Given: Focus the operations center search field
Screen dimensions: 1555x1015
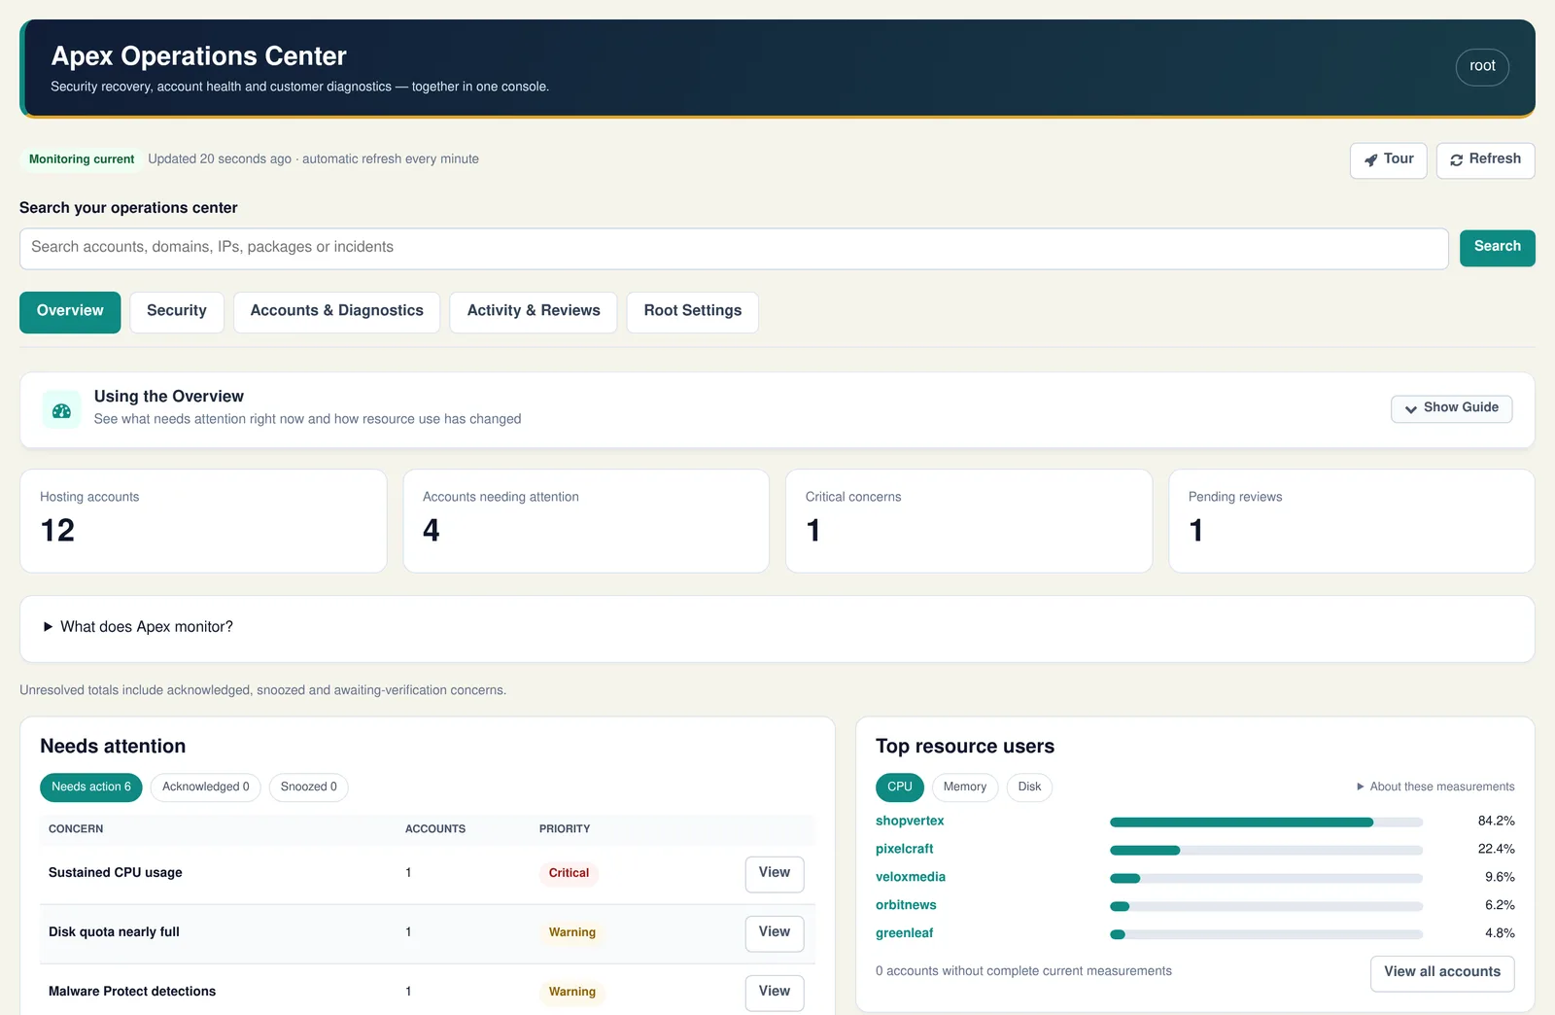Looking at the screenshot, I should 734,249.
